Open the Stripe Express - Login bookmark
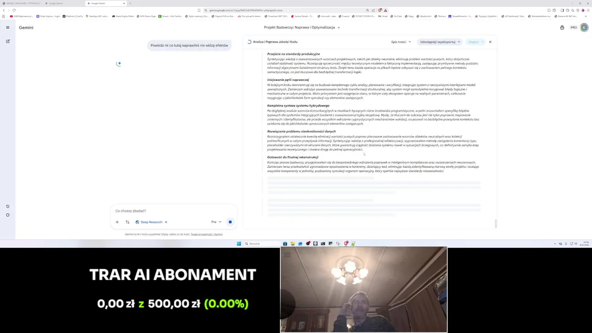The width and height of the screenshot is (592, 333). pos(49,16)
